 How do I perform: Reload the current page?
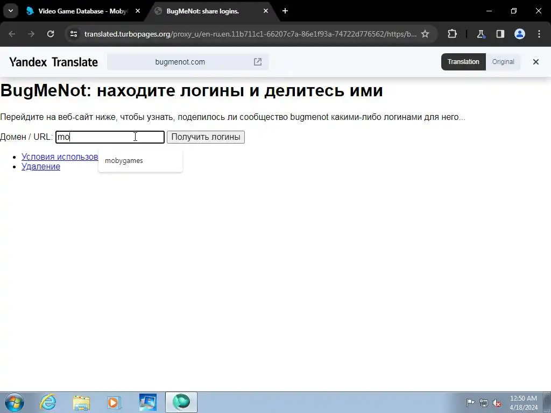coord(51,34)
